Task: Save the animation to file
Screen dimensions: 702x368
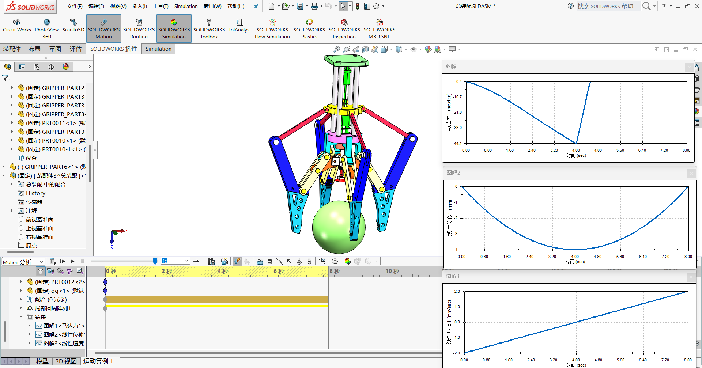Action: (x=212, y=261)
